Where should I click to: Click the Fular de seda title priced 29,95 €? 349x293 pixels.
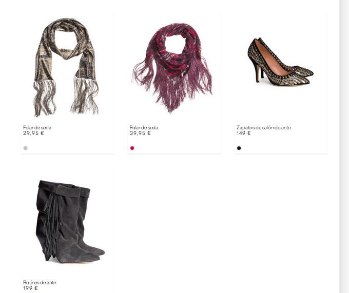point(37,127)
